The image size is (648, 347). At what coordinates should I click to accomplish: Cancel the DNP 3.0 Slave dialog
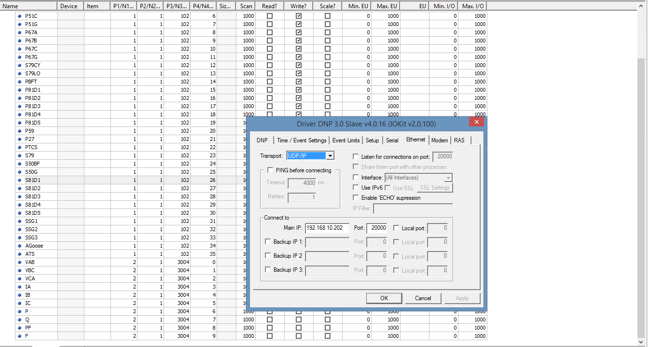tap(423, 298)
